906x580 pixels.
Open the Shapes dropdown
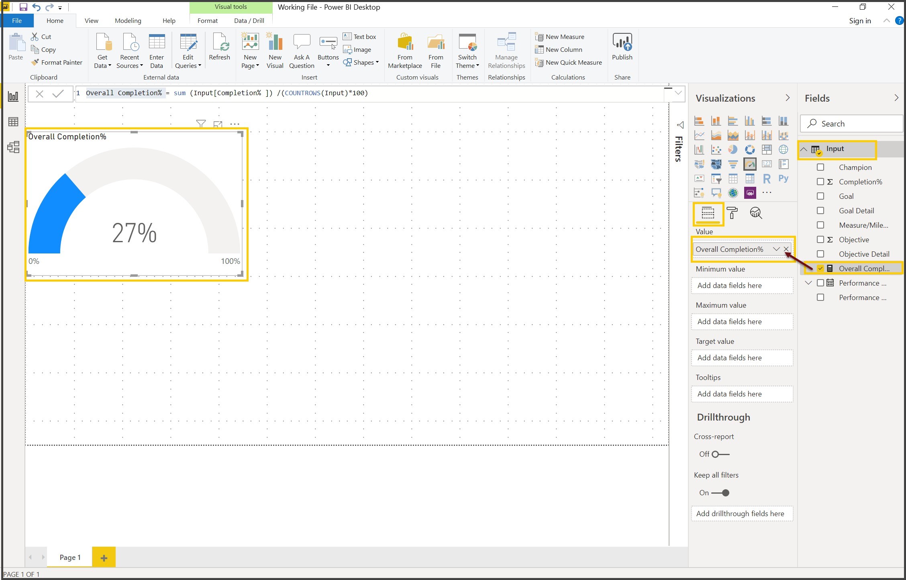tap(361, 62)
